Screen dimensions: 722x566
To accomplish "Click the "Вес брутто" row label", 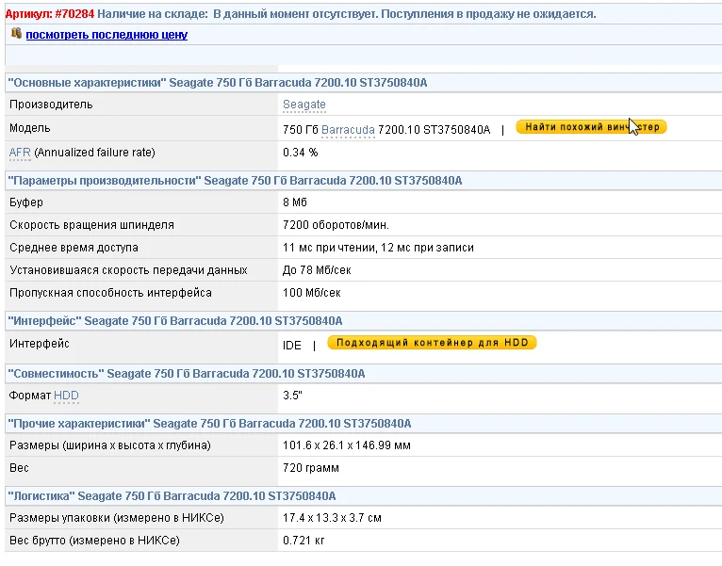I will pyautogui.click(x=94, y=541).
